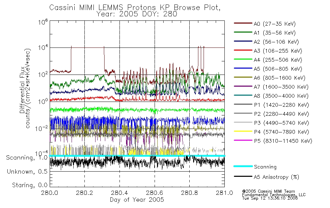Click the P2 (2280-4490 KeV) legend label
330x208 pixels.
tap(281, 114)
